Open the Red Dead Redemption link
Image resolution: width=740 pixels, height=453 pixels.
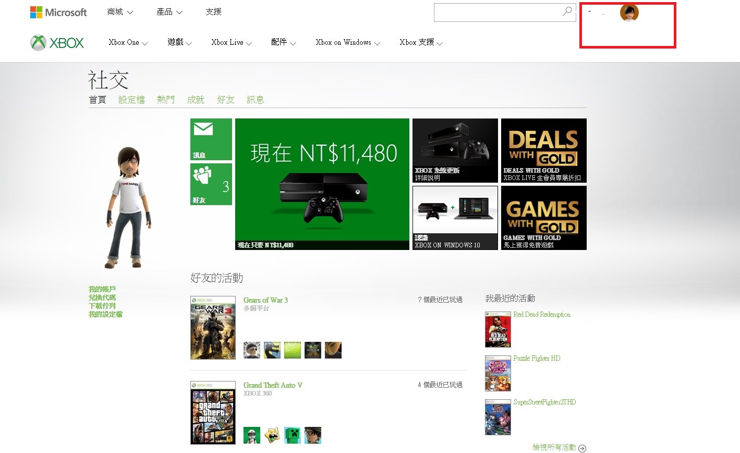point(542,315)
